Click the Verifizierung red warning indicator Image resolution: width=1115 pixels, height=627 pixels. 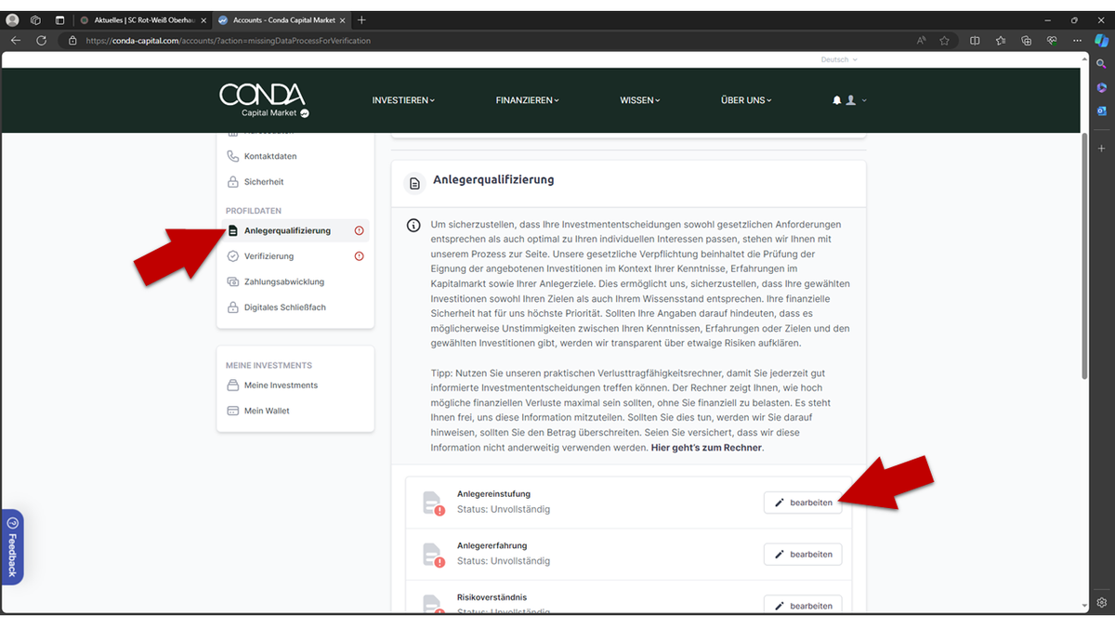tap(360, 256)
